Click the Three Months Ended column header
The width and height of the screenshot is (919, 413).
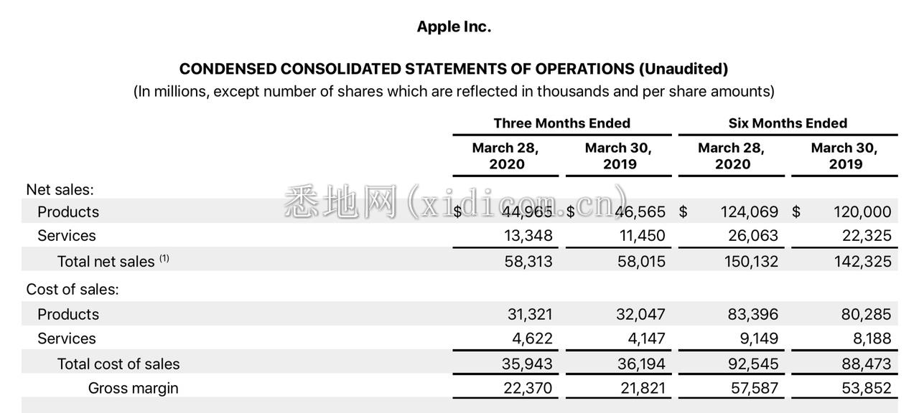562,123
